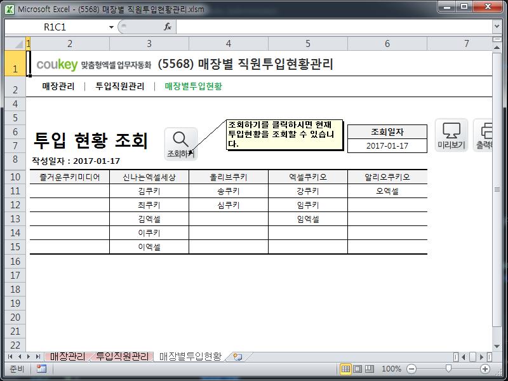
Task: Click the cell containing 임엑셀
Action: 308,219
